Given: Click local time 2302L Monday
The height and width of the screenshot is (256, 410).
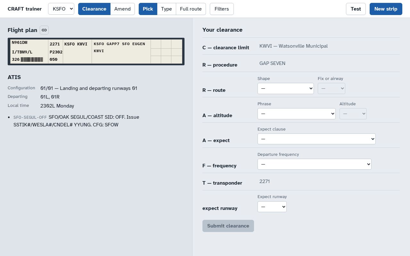Looking at the screenshot, I should tap(57, 106).
